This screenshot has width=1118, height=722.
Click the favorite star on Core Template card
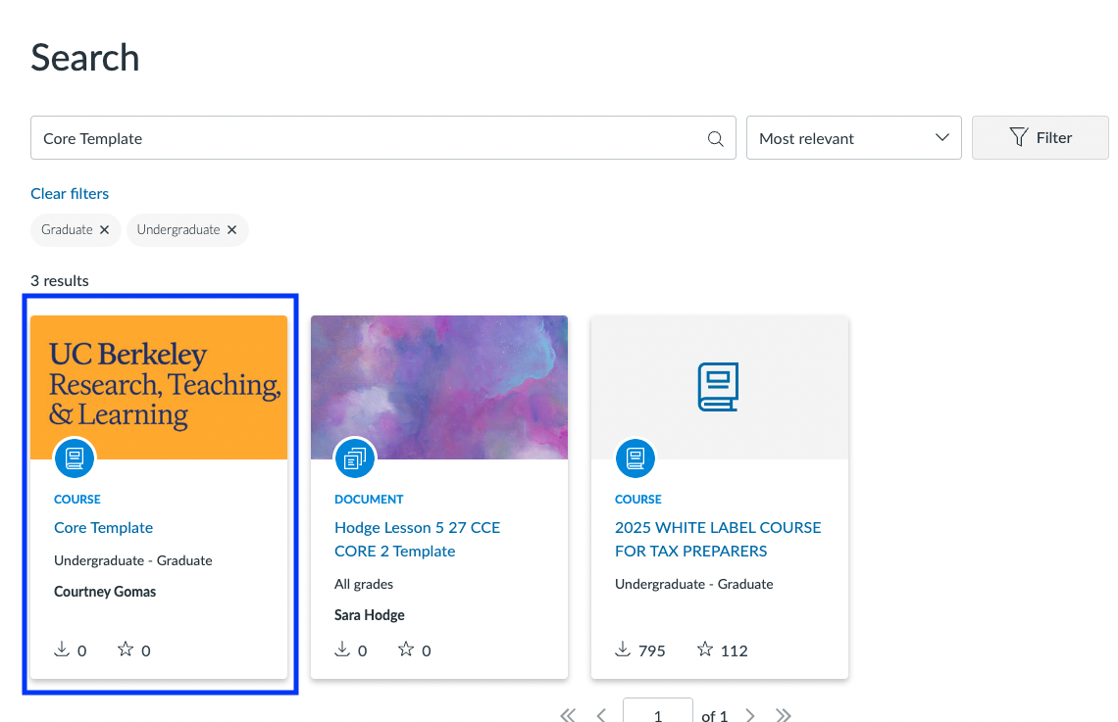126,650
